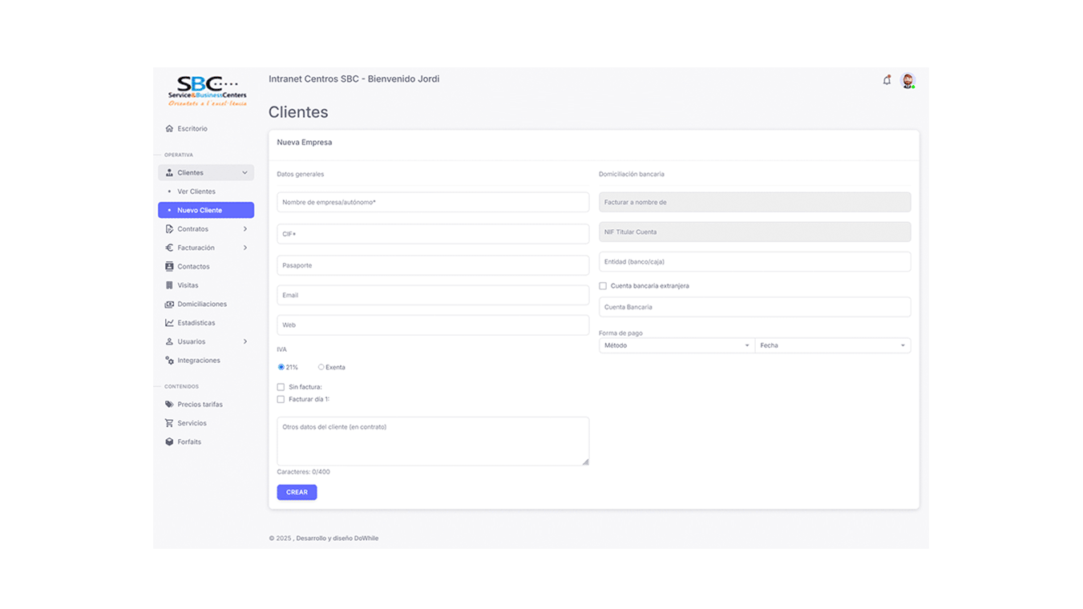Open the Jordi profile avatar
This screenshot has width=1083, height=609.
pos(908,80)
